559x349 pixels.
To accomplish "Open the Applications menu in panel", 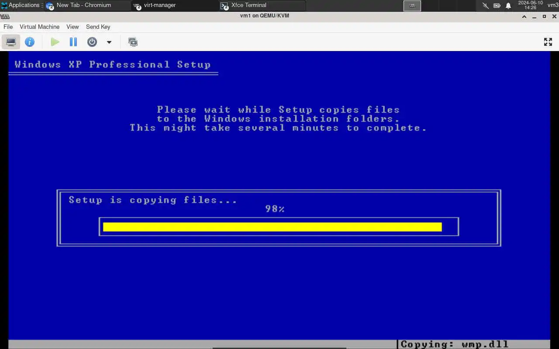I will [21, 5].
